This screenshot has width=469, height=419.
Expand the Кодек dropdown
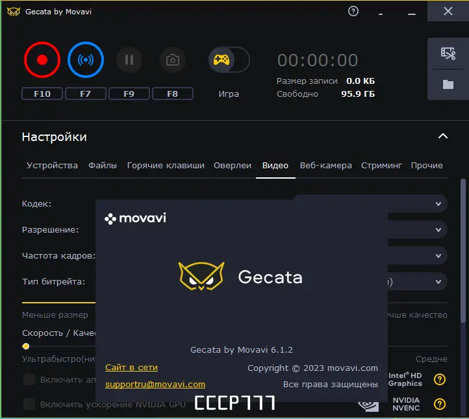pos(438,204)
